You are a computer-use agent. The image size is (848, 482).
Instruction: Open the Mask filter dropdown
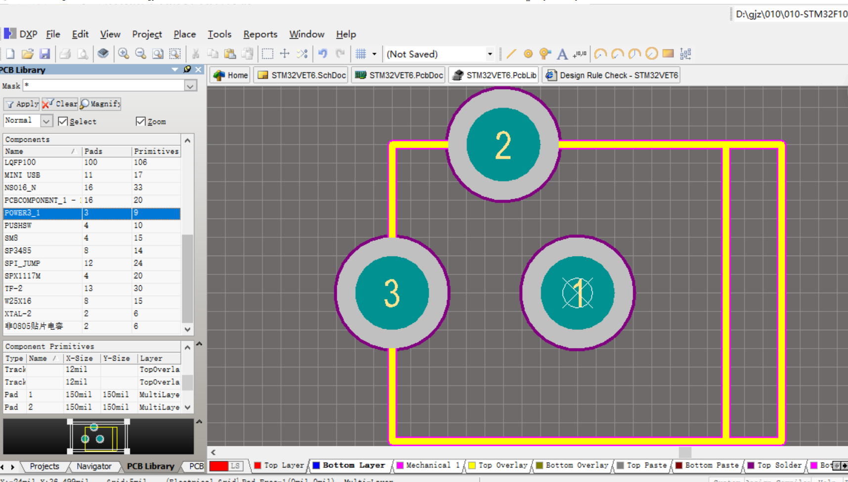tap(190, 86)
